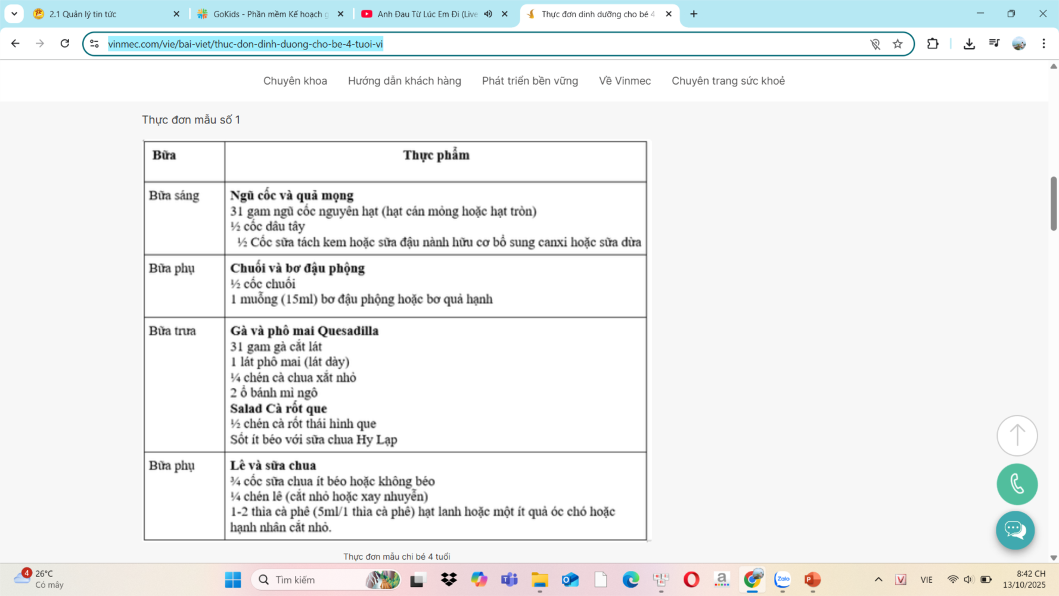This screenshot has width=1059, height=596.
Task: Go back to the previous page
Action: [15, 44]
